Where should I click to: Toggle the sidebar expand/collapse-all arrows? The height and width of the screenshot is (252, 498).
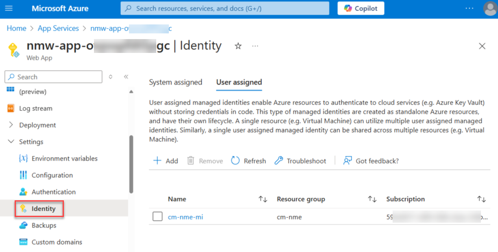(111, 77)
